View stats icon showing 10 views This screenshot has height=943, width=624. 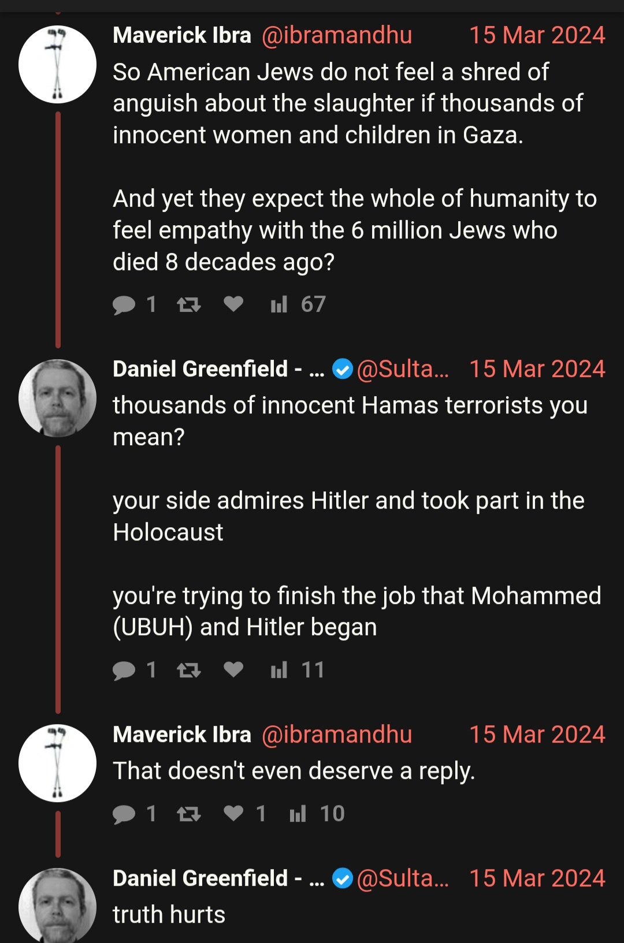(x=298, y=814)
